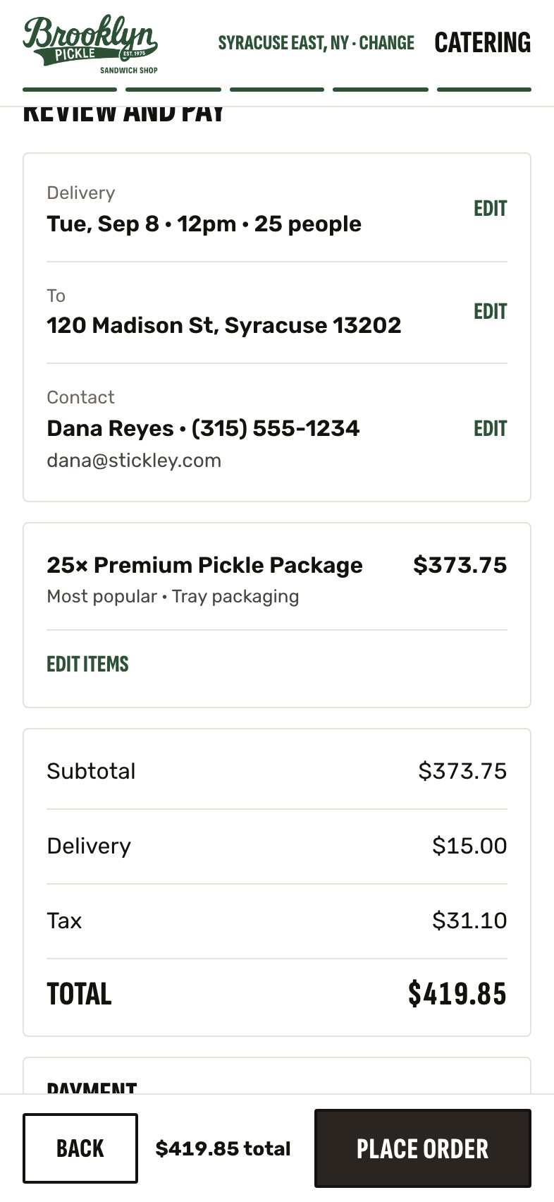Viewport: 554px width, 1202px height.
Task: Change the Syracuse East, NY location
Action: point(316,43)
